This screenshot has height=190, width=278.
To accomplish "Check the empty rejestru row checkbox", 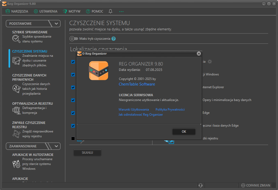I will [73, 138].
